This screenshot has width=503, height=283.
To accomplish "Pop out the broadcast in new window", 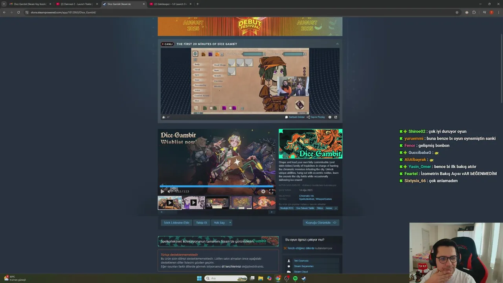I will (336, 117).
